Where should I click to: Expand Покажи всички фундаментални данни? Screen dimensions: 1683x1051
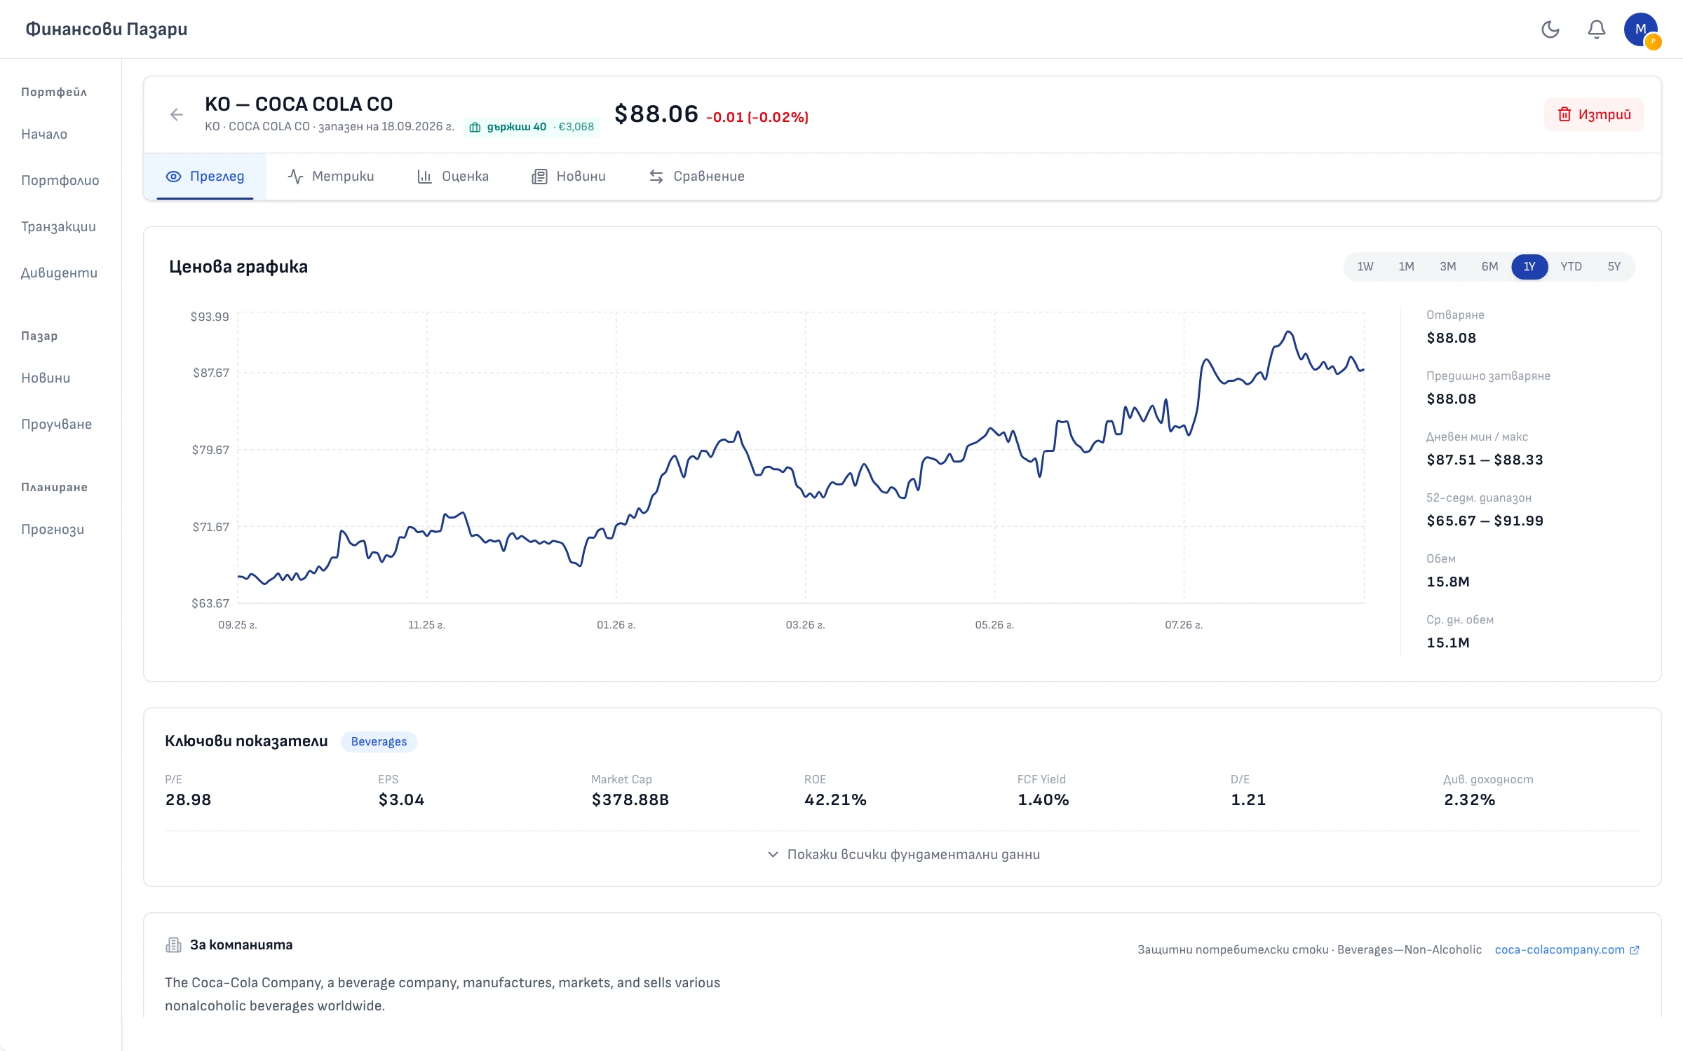click(x=903, y=855)
